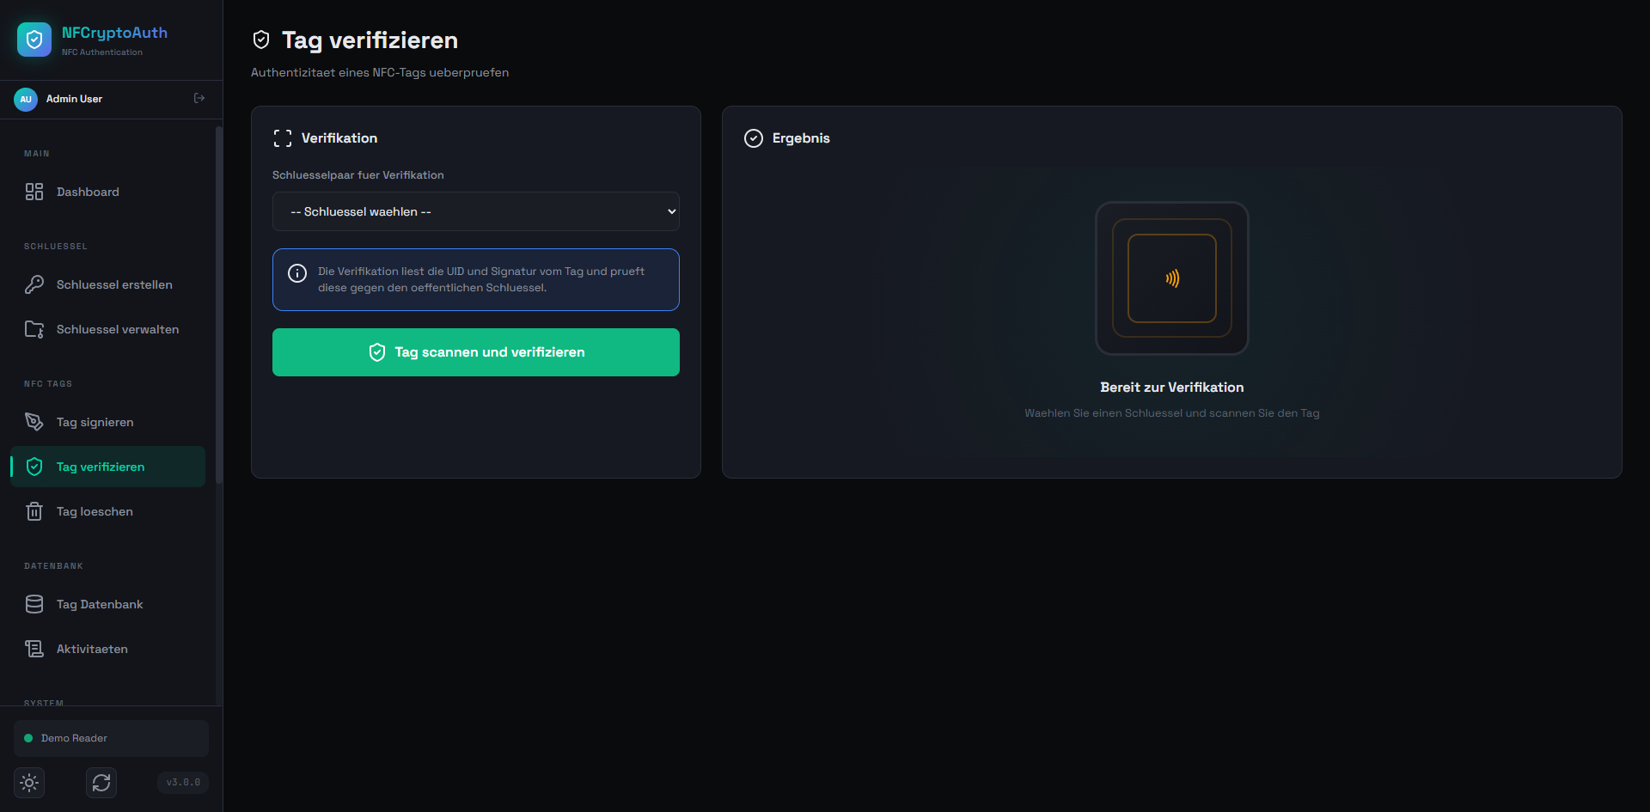Screen dimensions: 1650x812
Task: Open the Schluessel waehlen dropdown
Action: point(476,211)
